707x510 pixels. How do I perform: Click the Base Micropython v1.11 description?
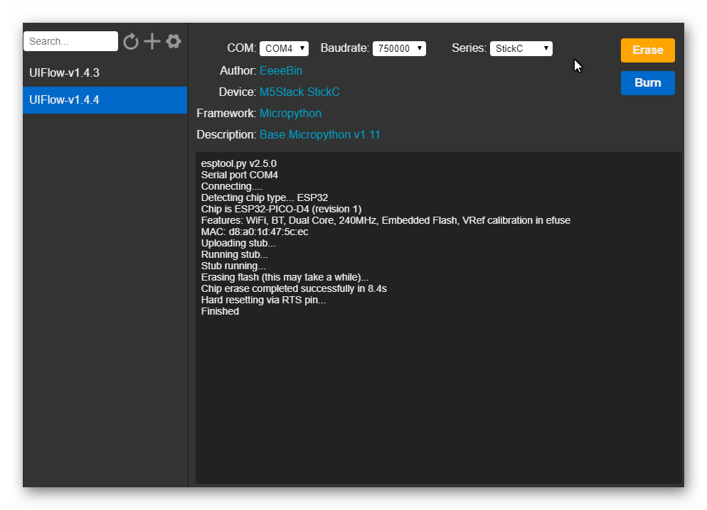(319, 135)
